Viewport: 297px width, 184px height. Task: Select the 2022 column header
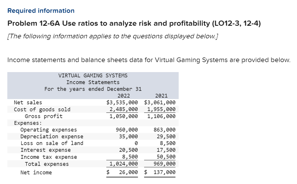124,96
